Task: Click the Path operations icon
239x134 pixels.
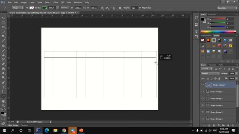Action: coord(102,8)
